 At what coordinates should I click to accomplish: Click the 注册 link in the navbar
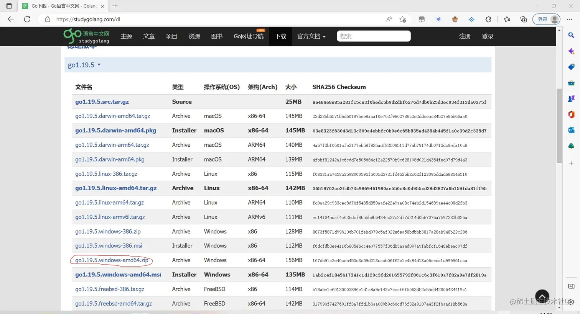[465, 36]
